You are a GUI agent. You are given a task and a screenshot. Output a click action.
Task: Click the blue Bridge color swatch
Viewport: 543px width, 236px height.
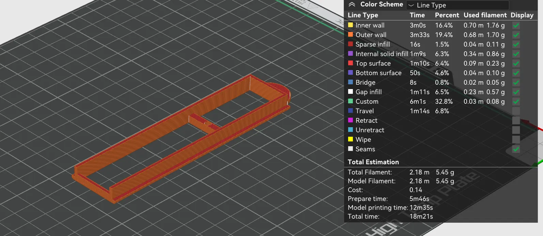tap(351, 82)
